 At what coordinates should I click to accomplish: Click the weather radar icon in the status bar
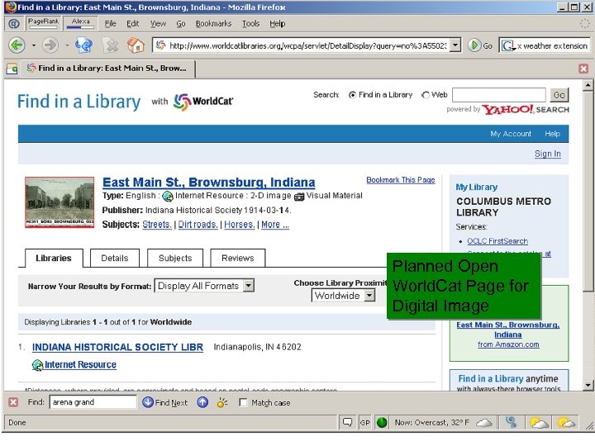[x=512, y=422]
